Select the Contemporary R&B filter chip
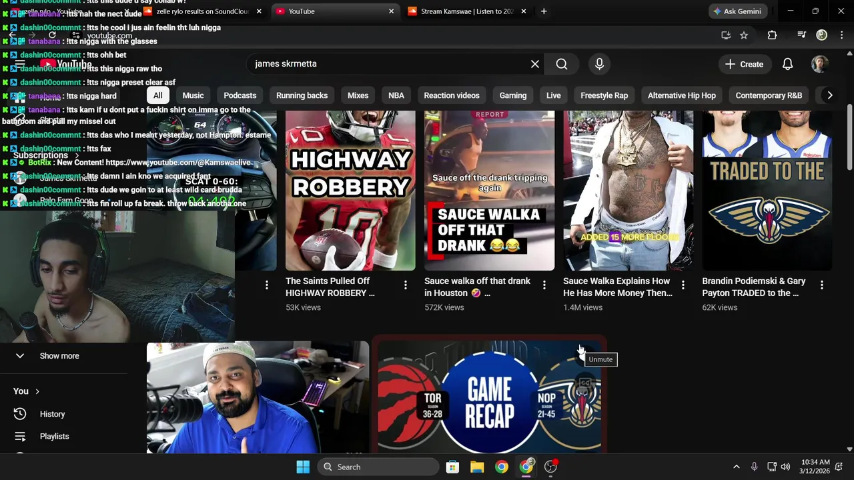The image size is (854, 480). 769,95
